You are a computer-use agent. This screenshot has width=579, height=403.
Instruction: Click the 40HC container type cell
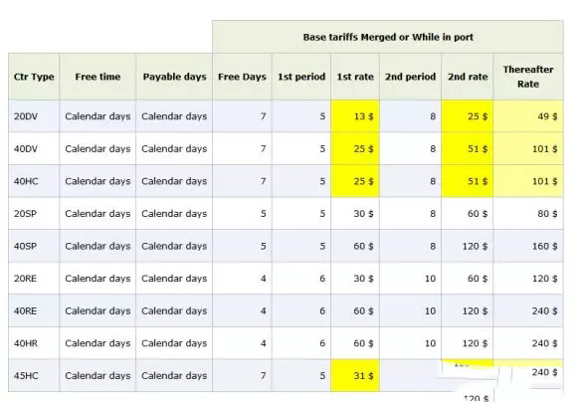[x=34, y=181]
